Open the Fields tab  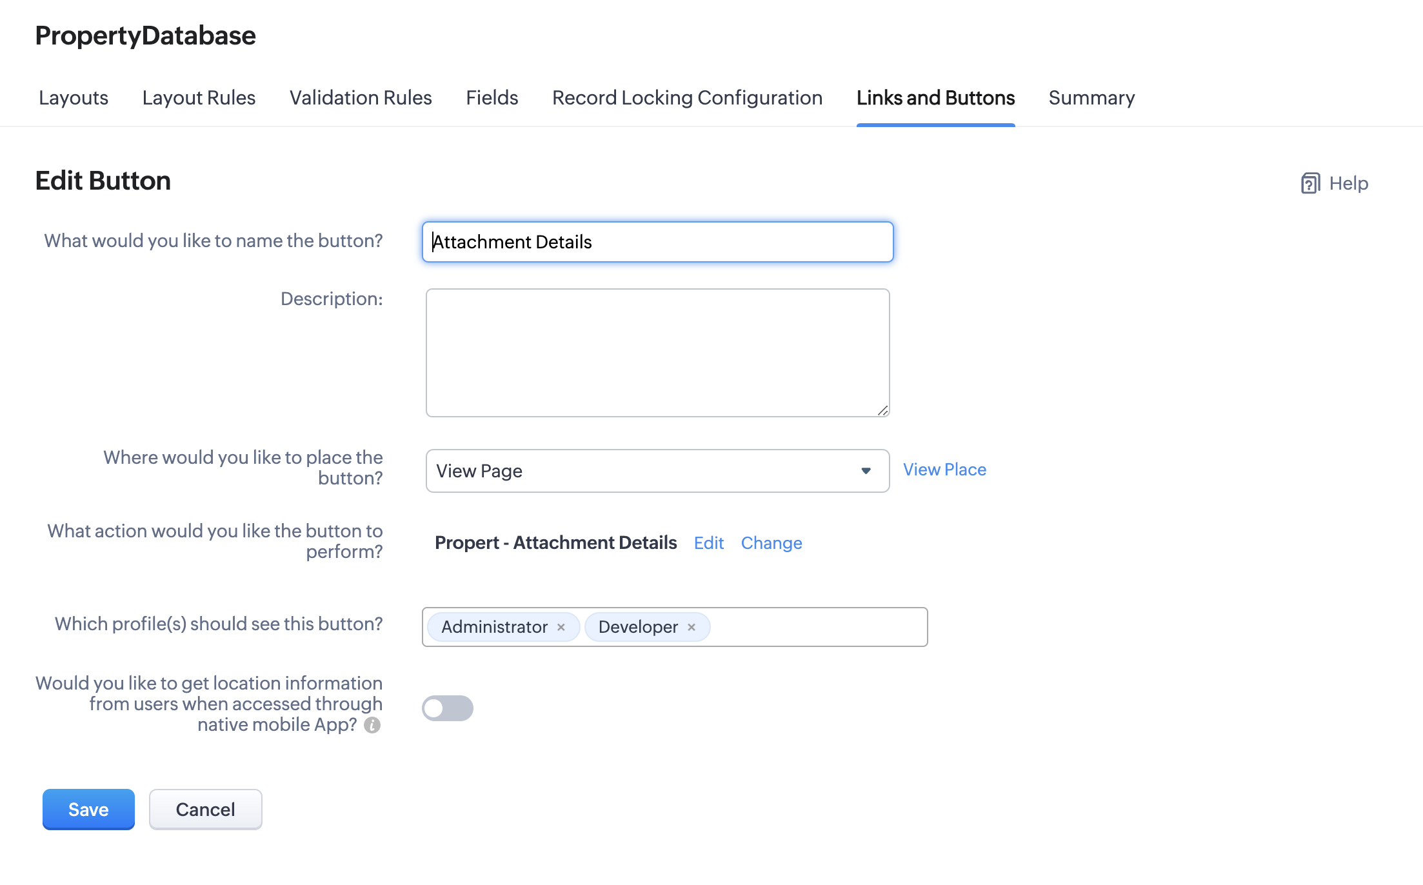click(492, 98)
